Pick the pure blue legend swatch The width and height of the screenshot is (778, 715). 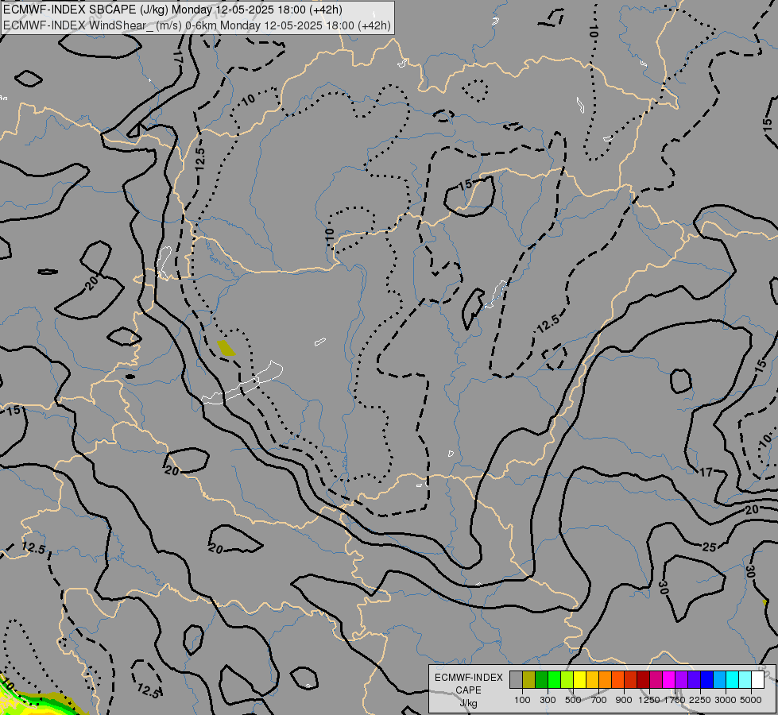(x=706, y=680)
